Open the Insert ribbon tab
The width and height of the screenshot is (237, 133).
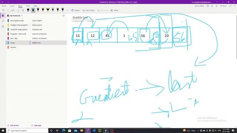pos(12,6)
